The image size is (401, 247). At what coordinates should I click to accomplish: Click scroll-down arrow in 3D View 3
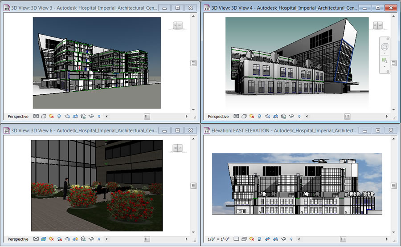(x=193, y=109)
